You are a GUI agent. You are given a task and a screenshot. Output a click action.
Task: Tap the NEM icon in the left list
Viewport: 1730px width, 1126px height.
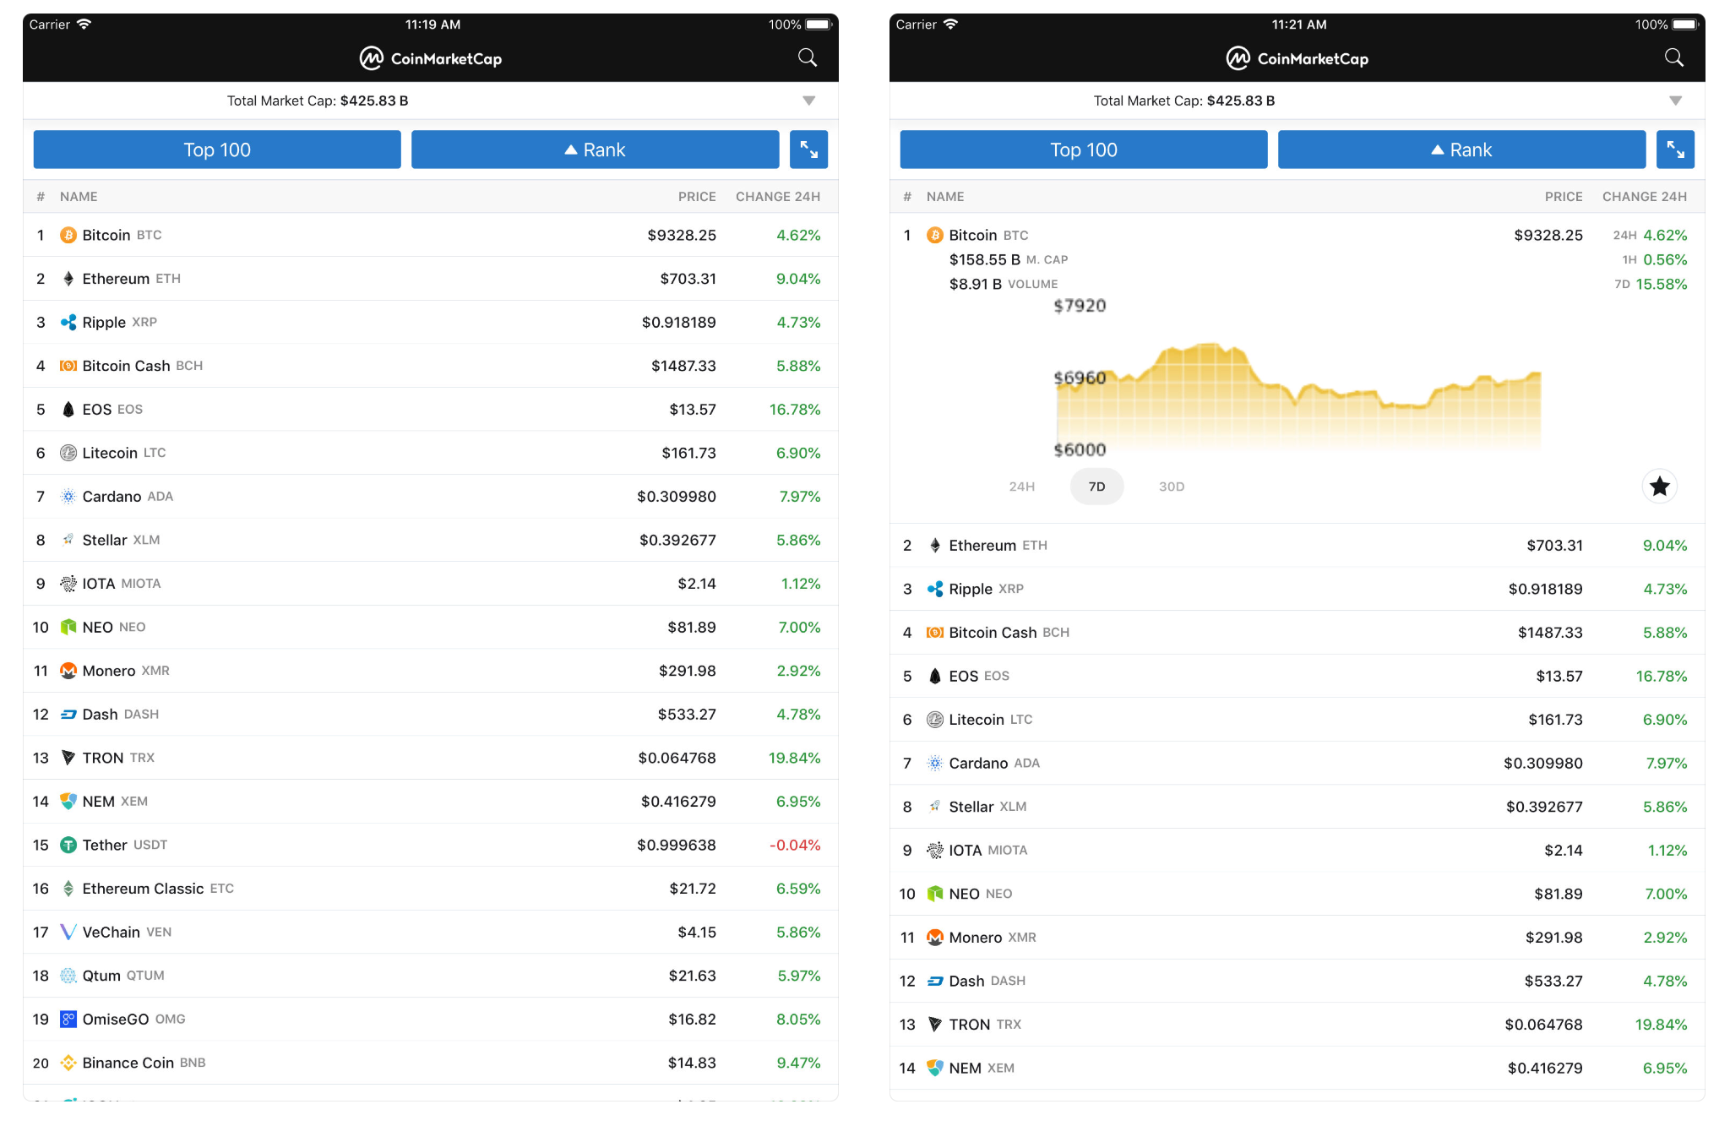(68, 802)
